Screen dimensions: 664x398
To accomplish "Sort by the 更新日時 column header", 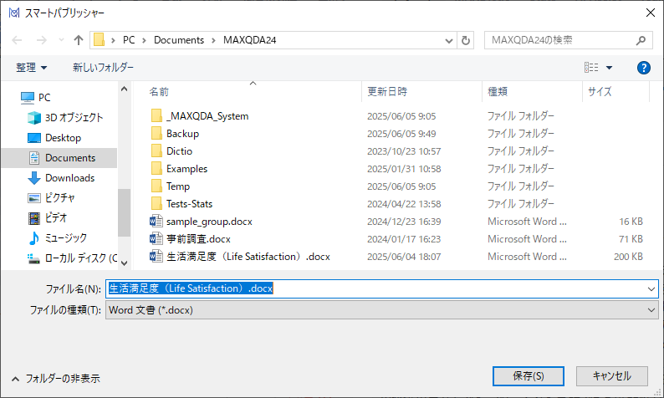I will [x=387, y=91].
